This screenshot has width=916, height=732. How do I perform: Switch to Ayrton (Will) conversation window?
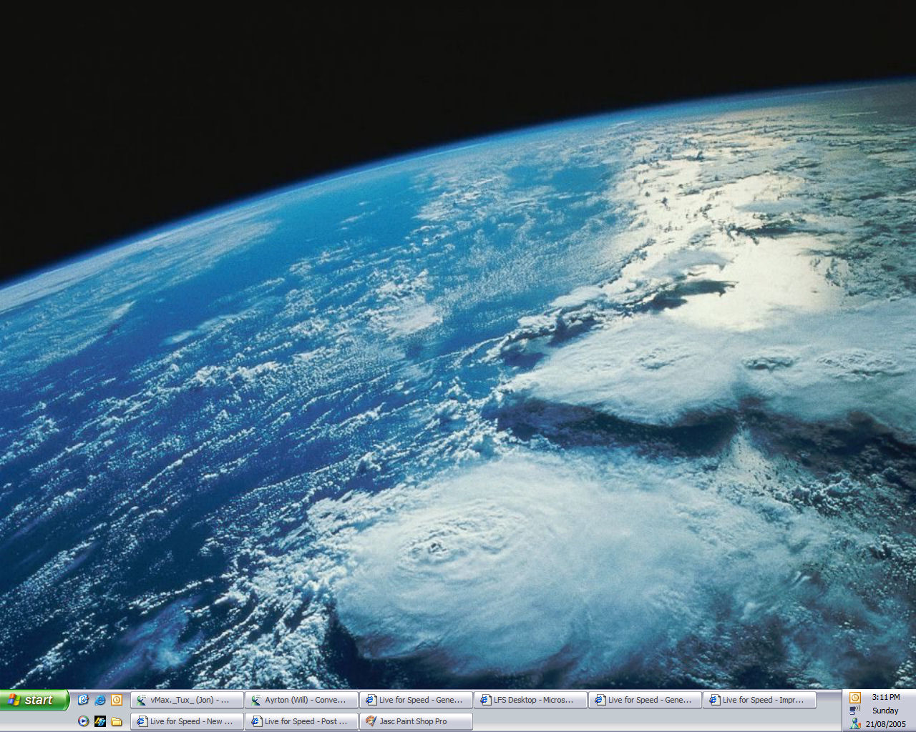pos(301,700)
